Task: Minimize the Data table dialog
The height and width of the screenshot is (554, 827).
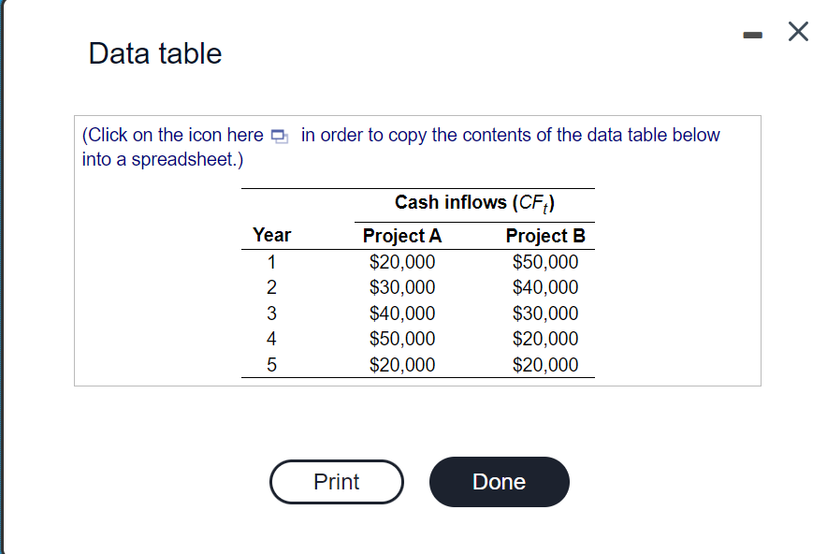Action: [753, 35]
